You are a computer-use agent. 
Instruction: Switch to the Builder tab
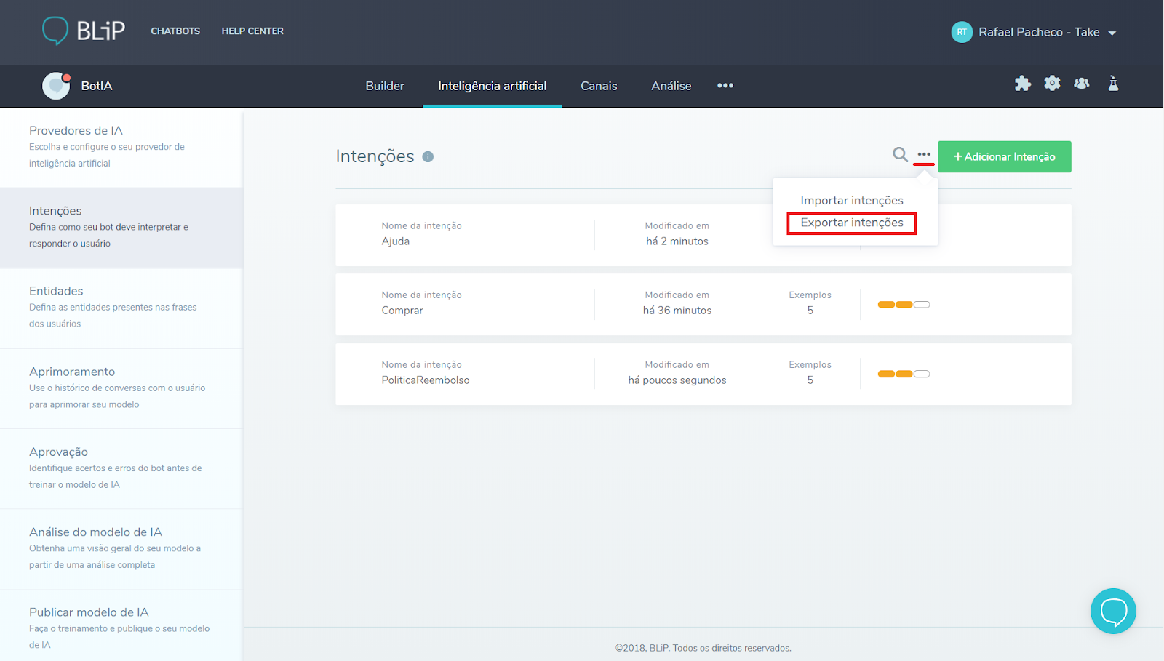385,86
